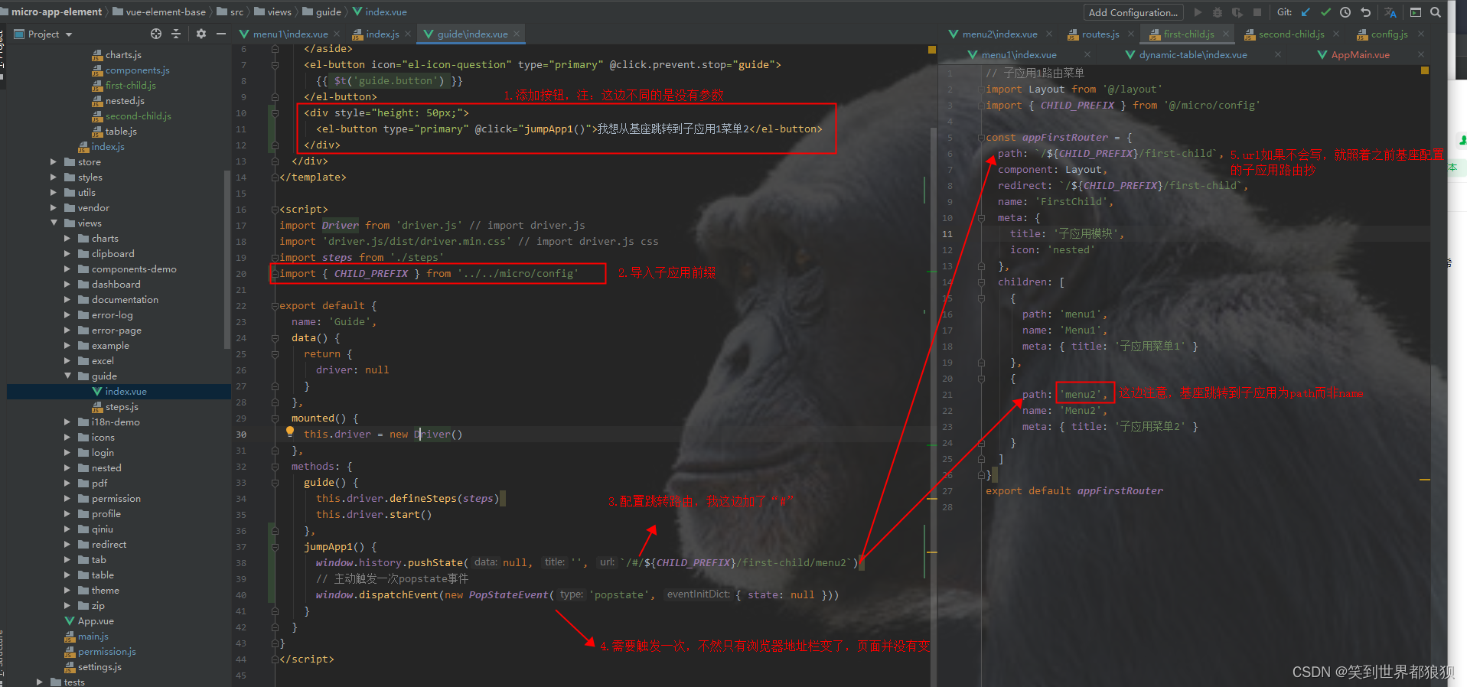Expand the permission folder

click(x=67, y=499)
